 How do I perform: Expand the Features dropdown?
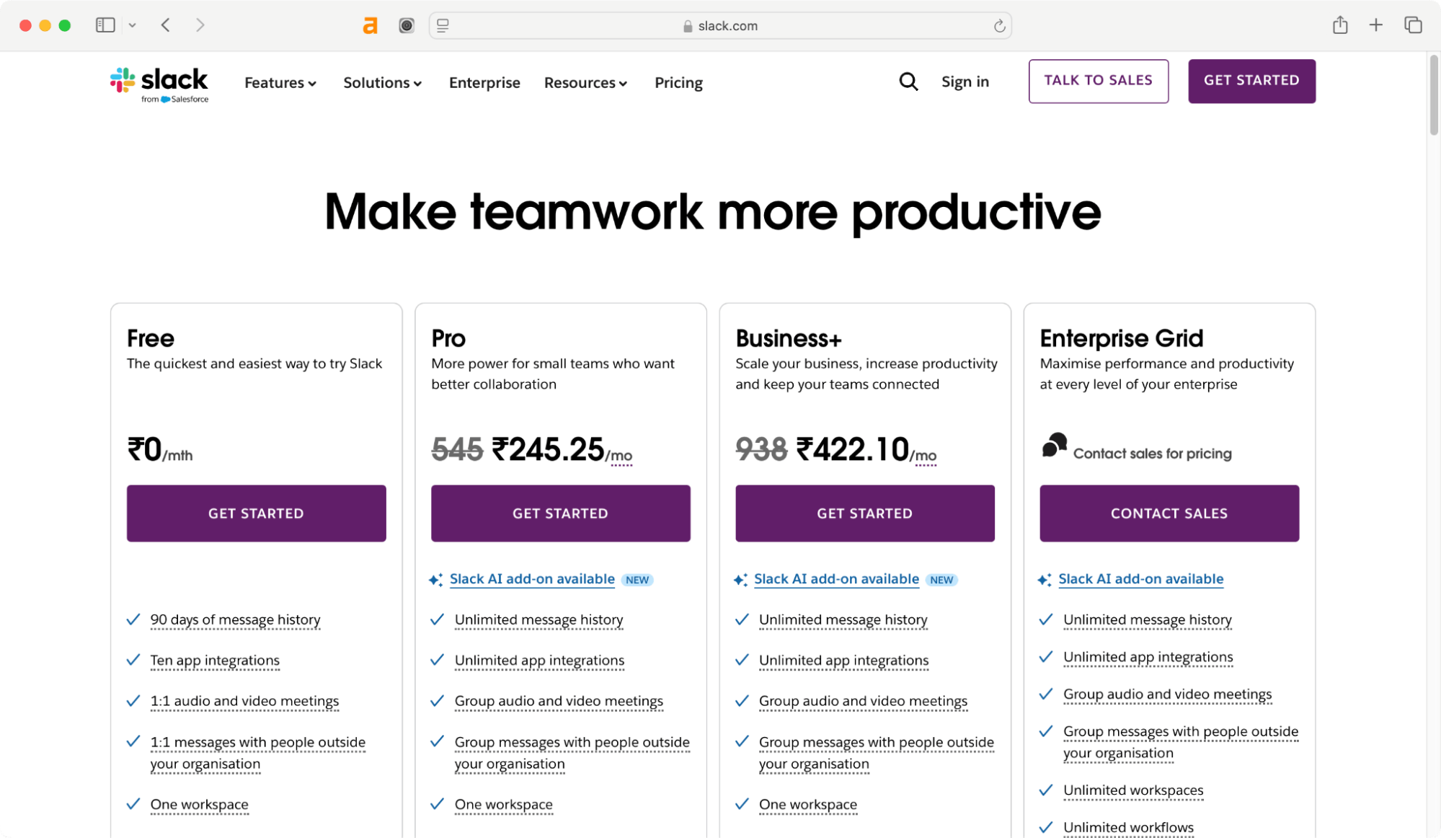(280, 83)
